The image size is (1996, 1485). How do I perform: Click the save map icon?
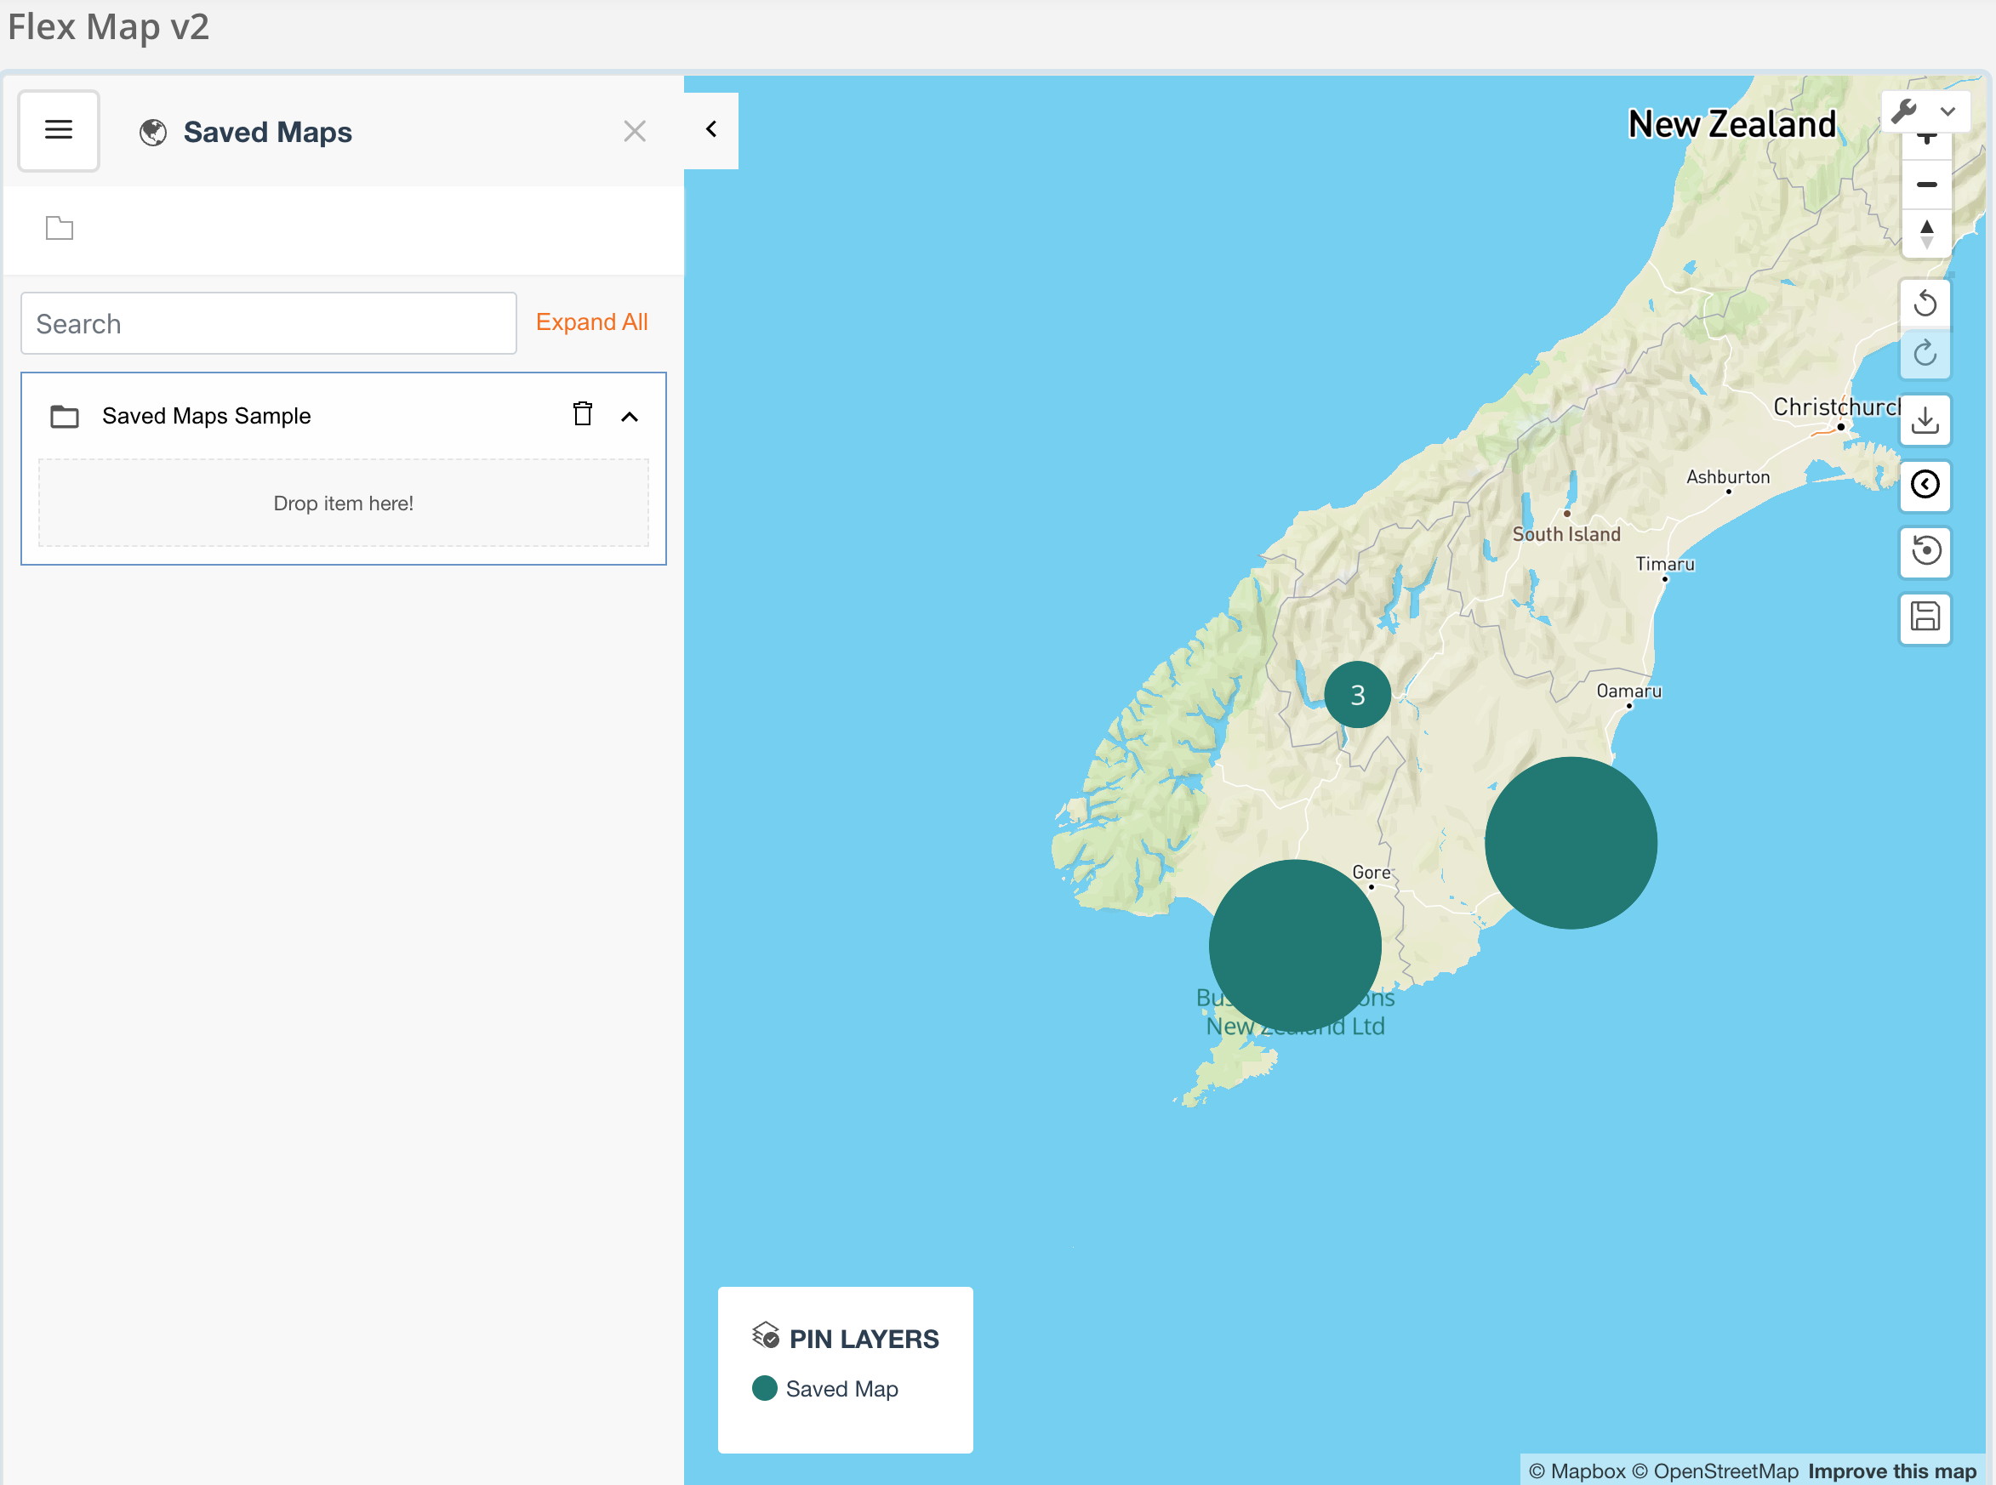pos(1926,619)
